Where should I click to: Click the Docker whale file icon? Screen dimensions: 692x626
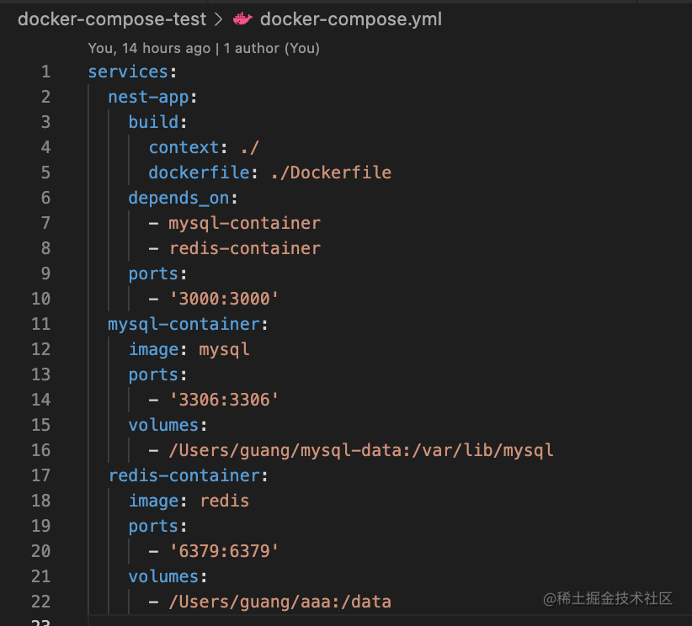pyautogui.click(x=242, y=19)
